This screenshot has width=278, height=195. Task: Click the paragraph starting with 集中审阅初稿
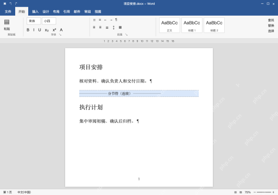pos(109,121)
